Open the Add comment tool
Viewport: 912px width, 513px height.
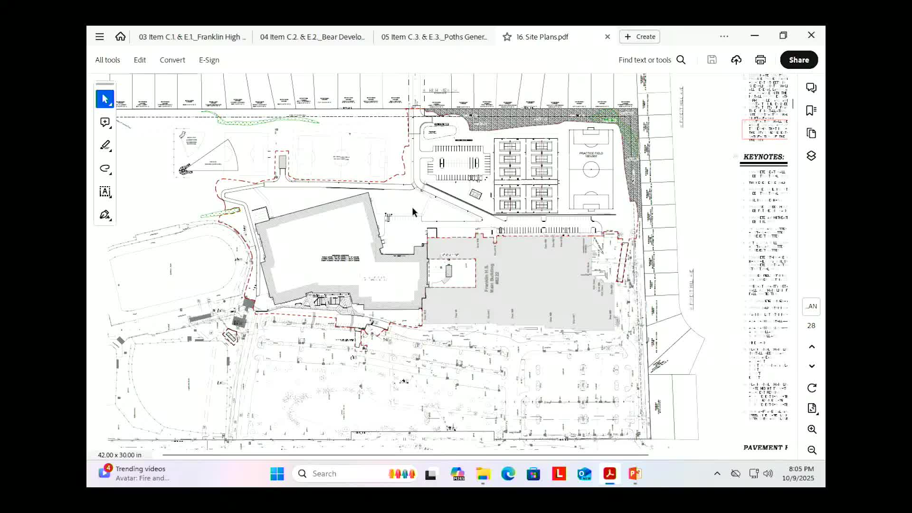(104, 122)
